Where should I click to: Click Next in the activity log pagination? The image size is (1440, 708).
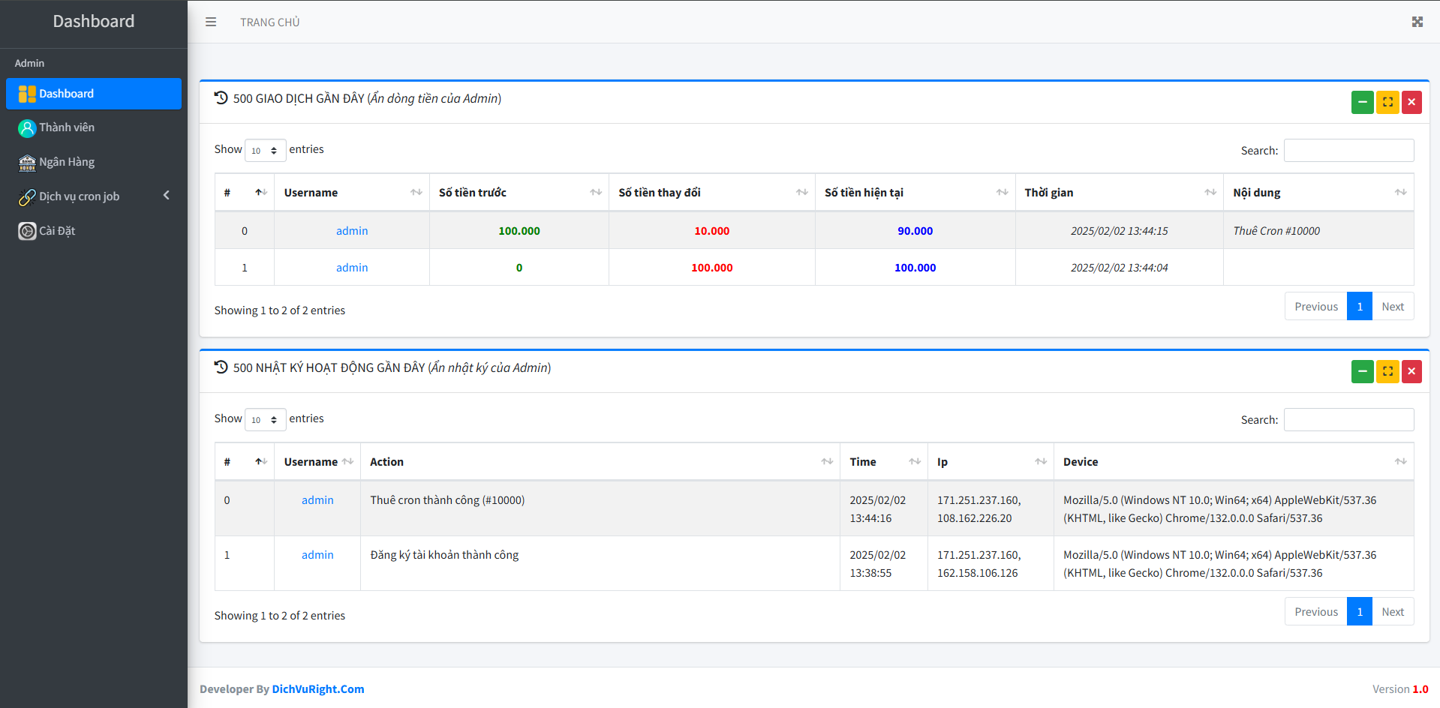pos(1393,612)
